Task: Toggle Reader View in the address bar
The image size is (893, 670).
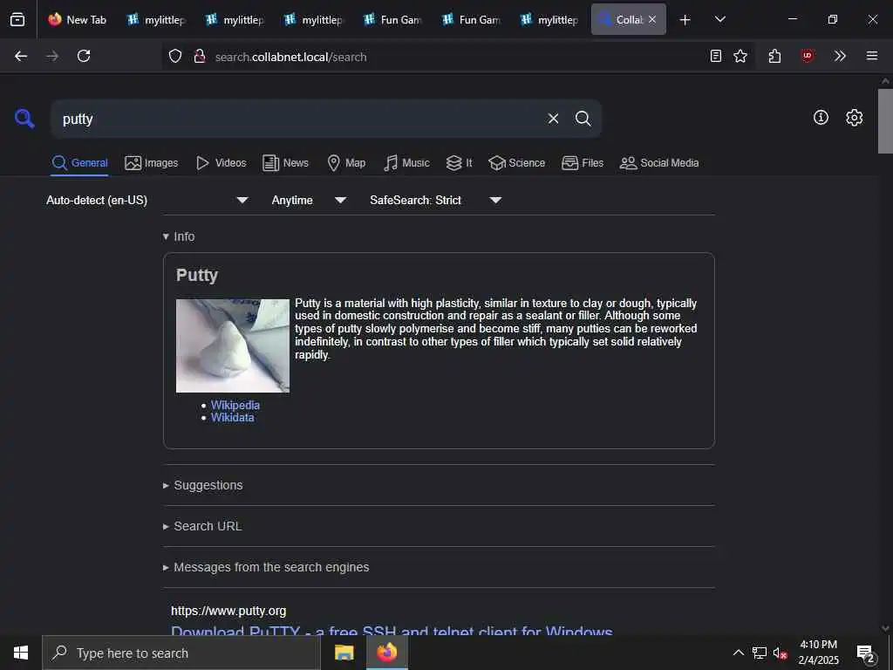Action: pyautogui.click(x=716, y=56)
